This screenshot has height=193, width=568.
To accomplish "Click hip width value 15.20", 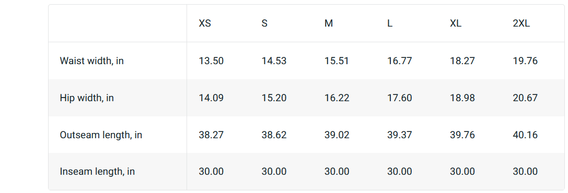I will click(x=274, y=98).
